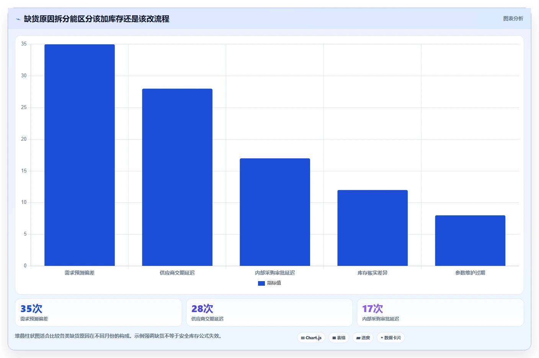
Task: Toggle the 指标值 legend color swatch
Action: 261,283
